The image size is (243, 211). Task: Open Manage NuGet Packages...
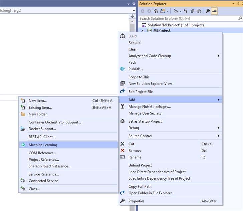(171, 107)
